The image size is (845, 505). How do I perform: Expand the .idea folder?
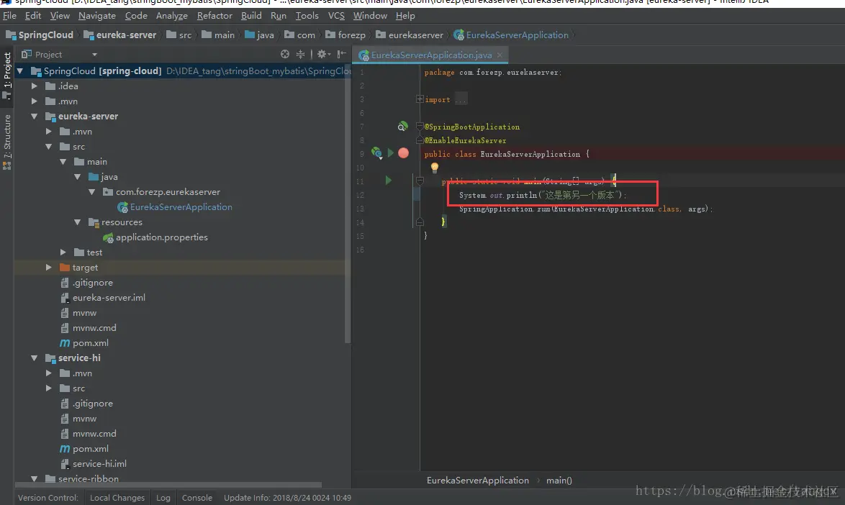click(x=35, y=86)
